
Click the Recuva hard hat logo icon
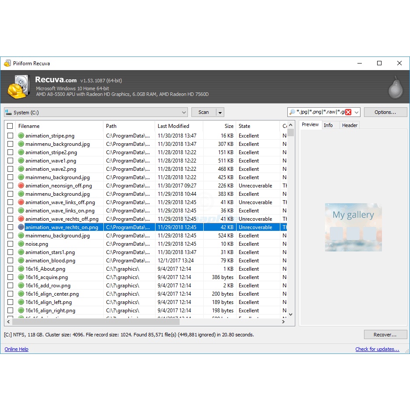click(18, 87)
